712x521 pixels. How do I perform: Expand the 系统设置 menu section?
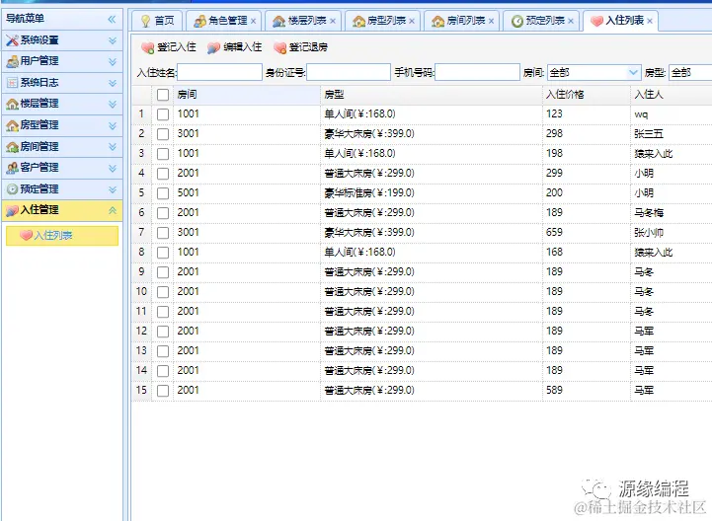113,40
